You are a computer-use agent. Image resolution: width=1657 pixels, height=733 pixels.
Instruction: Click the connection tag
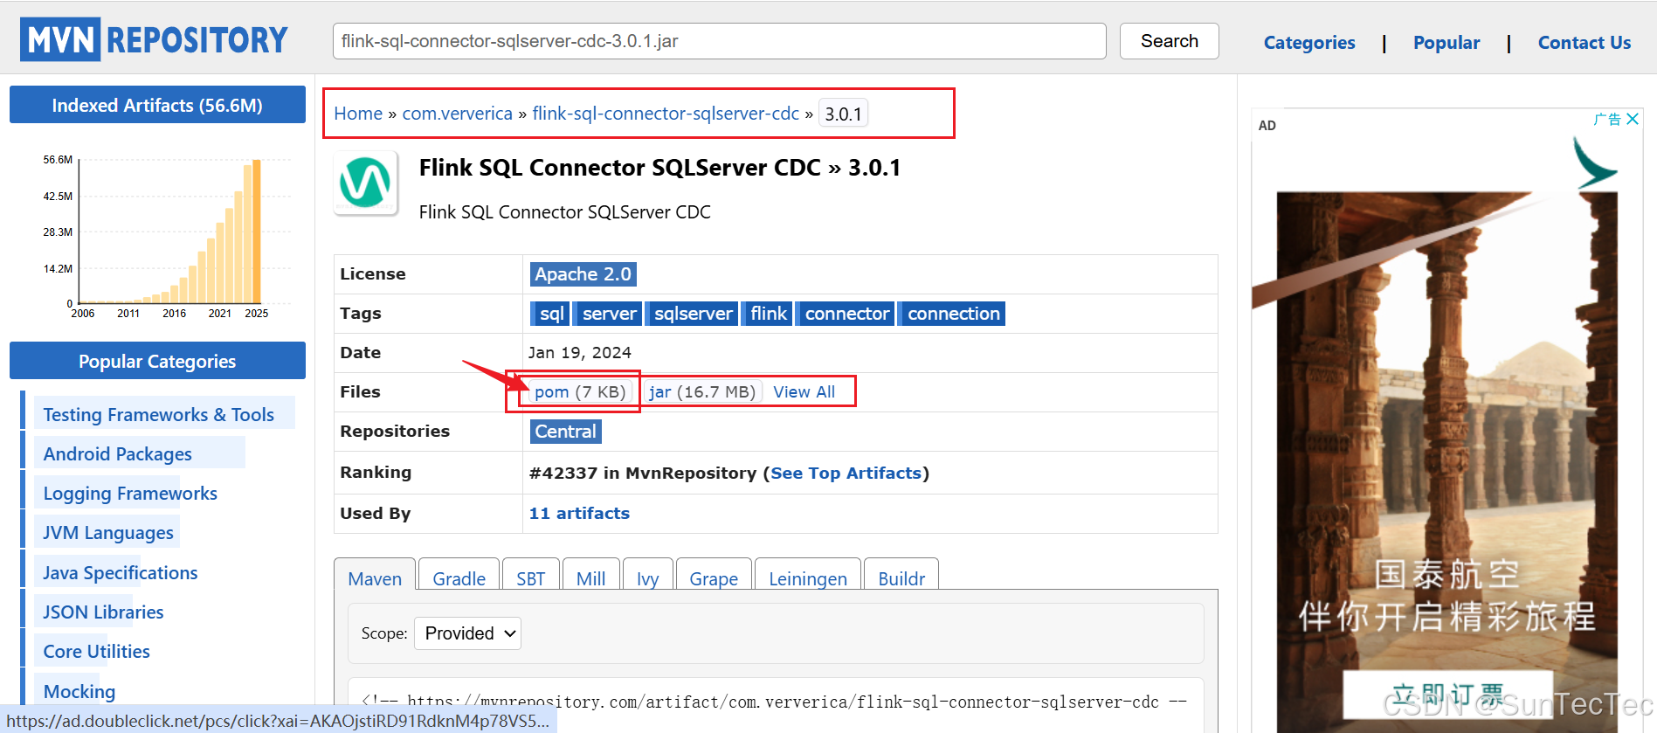pyautogui.click(x=953, y=314)
